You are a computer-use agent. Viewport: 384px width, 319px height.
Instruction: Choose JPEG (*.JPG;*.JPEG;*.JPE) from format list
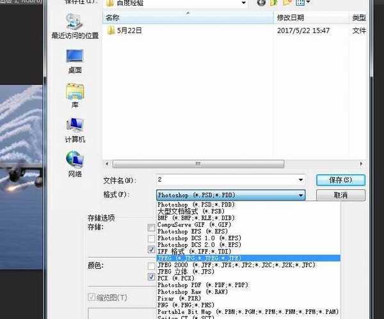click(199, 258)
